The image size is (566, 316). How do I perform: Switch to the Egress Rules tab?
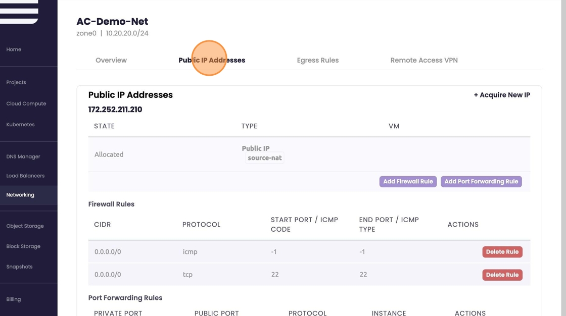click(318, 60)
